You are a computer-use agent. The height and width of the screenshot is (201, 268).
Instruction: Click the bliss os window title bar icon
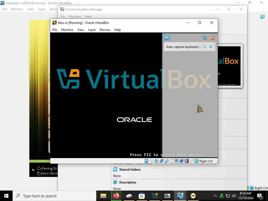click(x=54, y=23)
